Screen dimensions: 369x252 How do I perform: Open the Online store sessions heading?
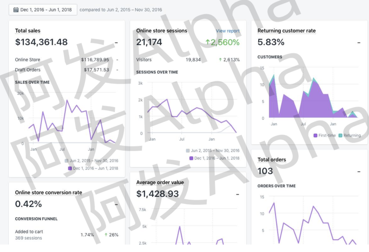pos(162,31)
